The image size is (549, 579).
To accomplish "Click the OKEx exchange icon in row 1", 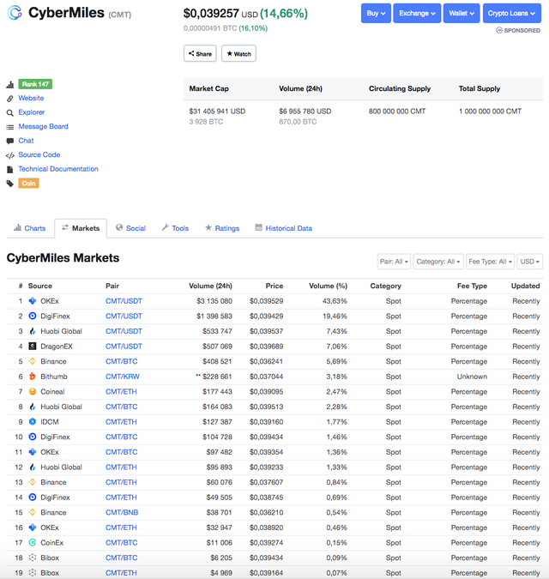I will tap(33, 301).
